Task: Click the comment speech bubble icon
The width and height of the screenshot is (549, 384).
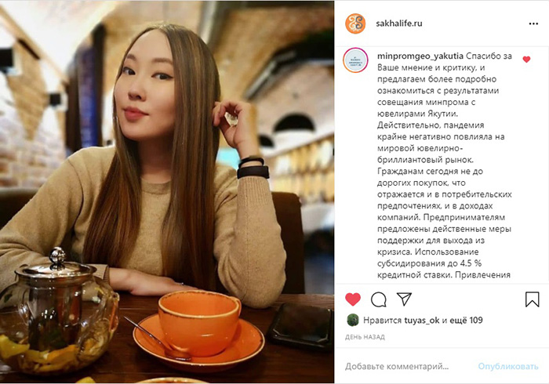Action: (379, 299)
